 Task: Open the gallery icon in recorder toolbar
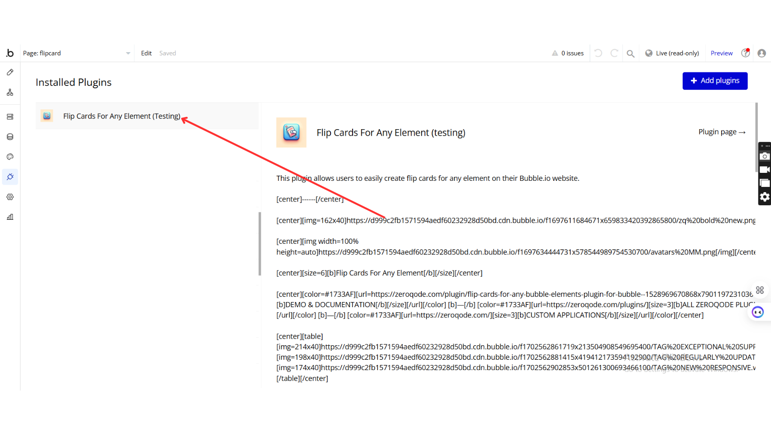pyautogui.click(x=765, y=183)
